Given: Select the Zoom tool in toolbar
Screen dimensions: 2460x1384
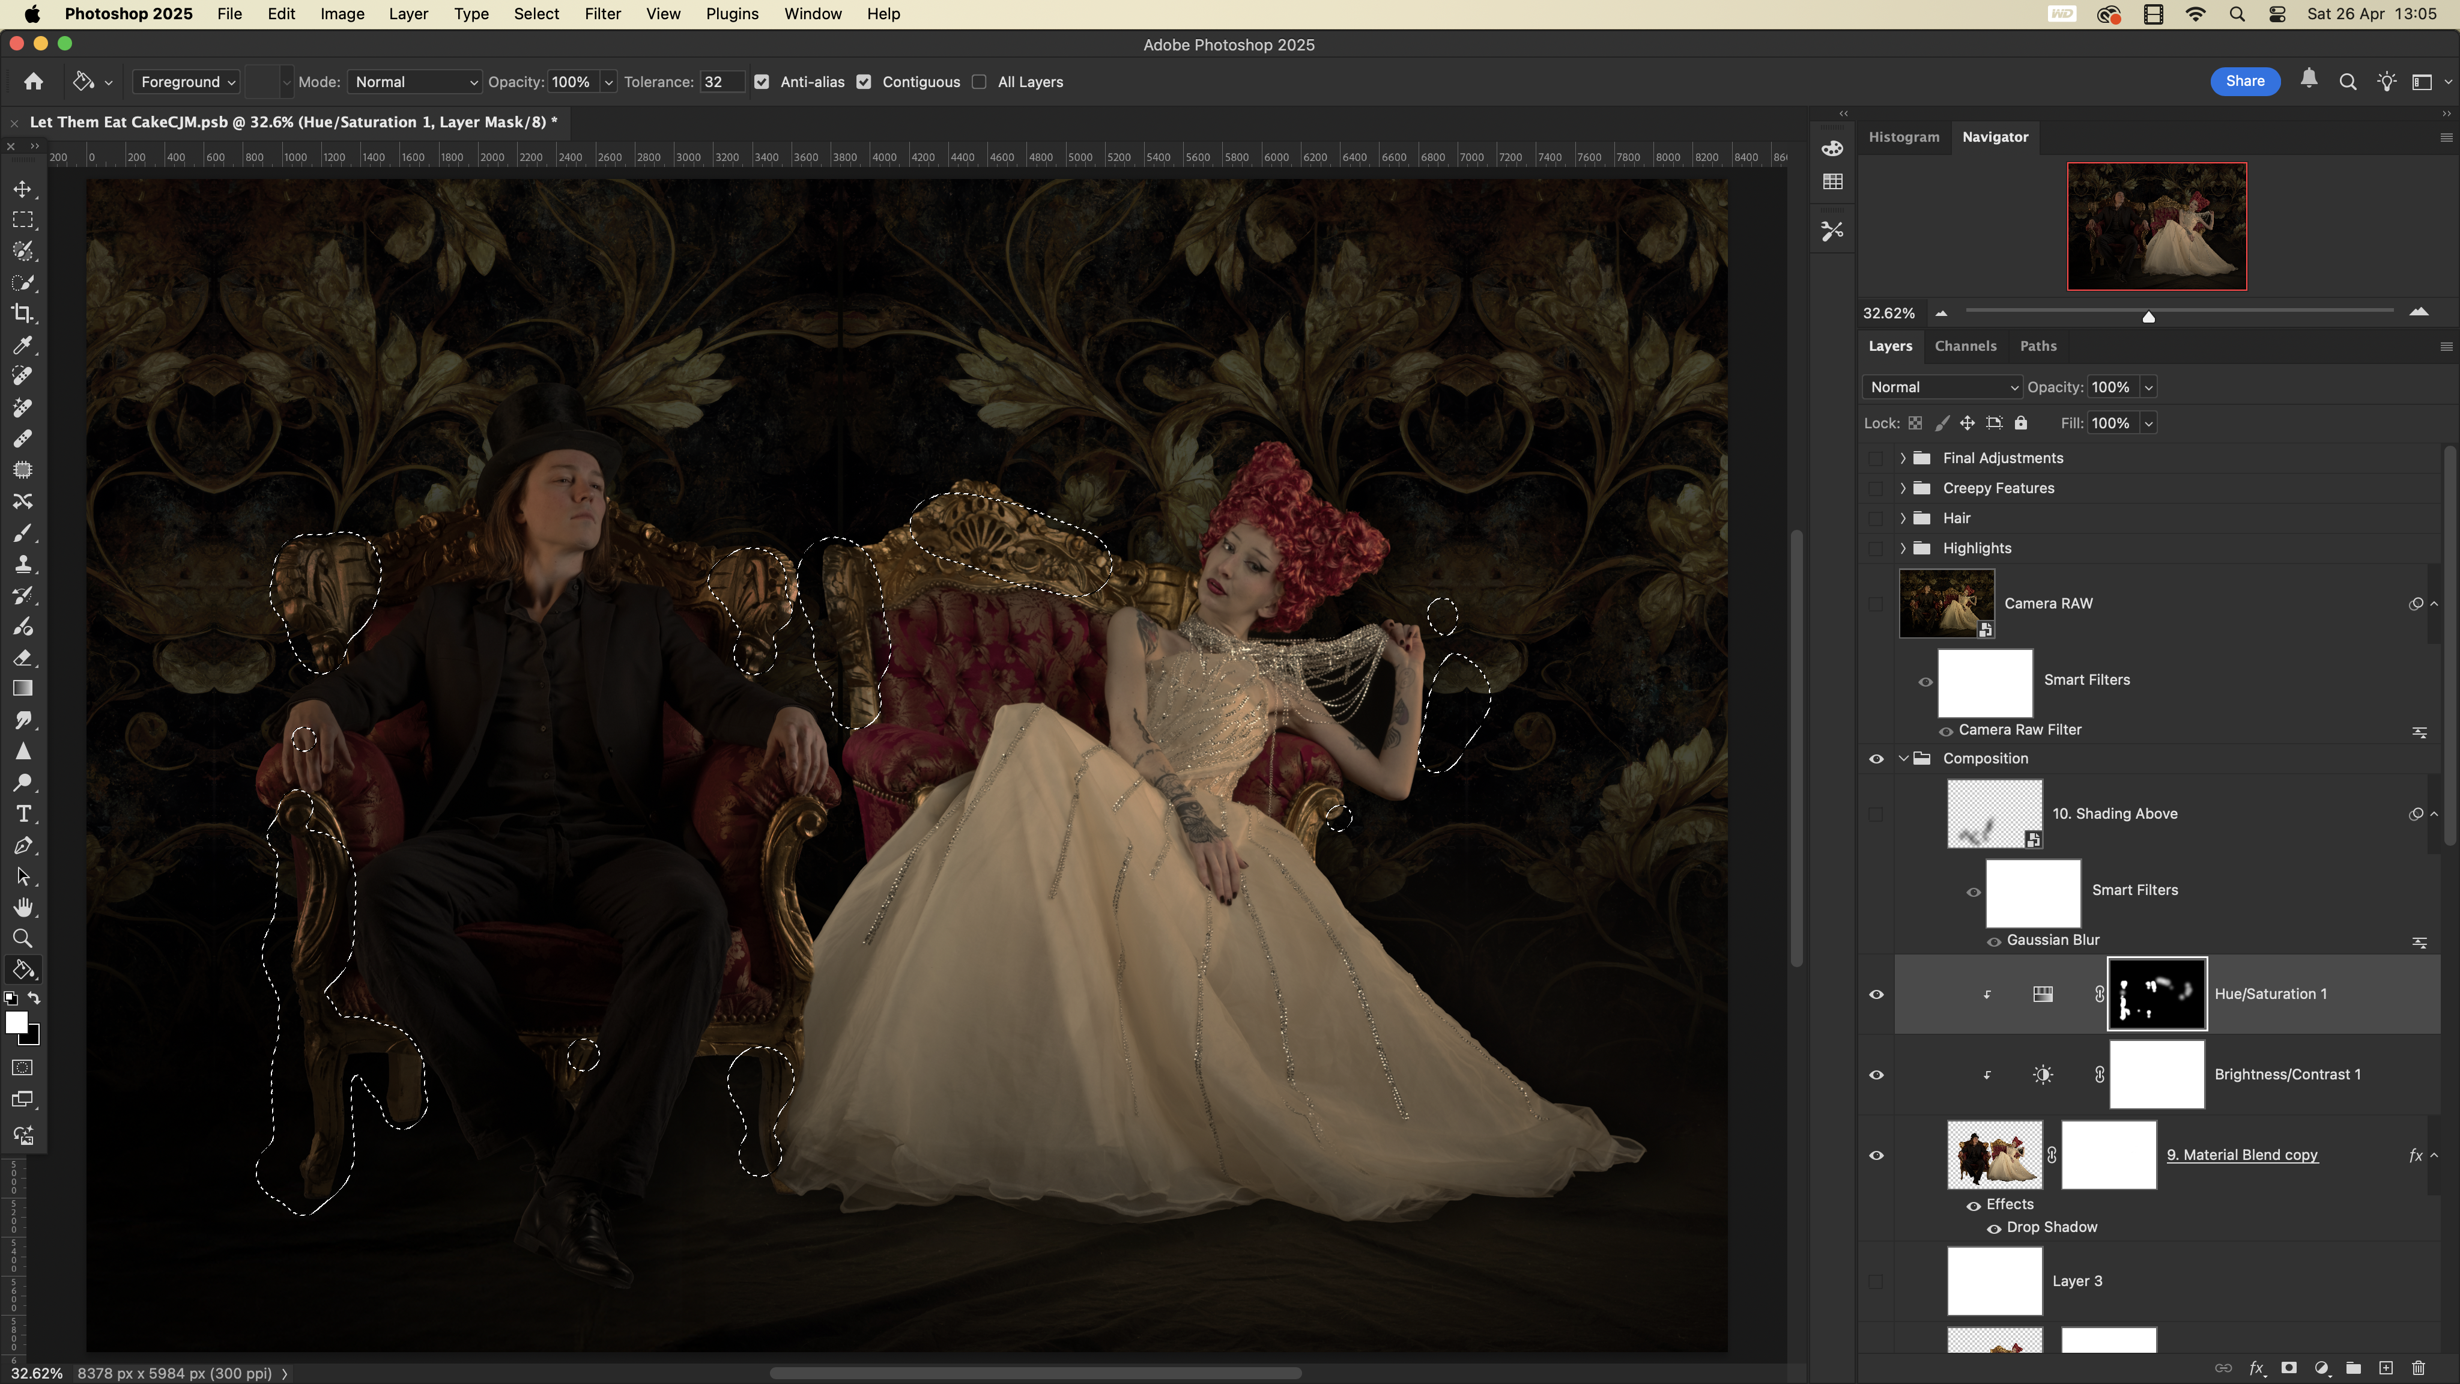Looking at the screenshot, I should pyautogui.click(x=23, y=938).
